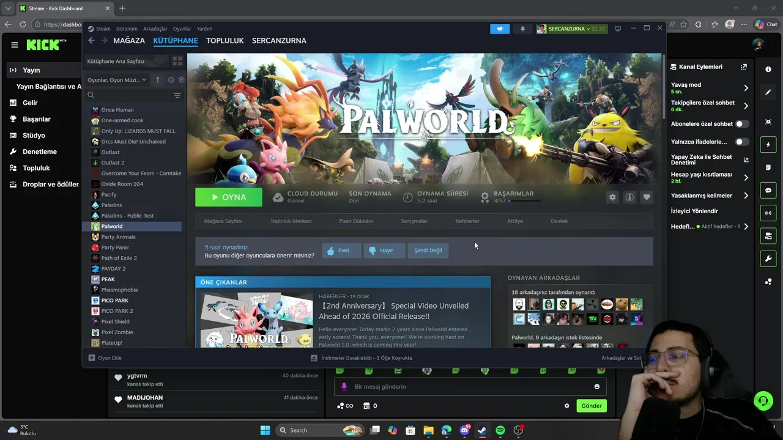Pop out the Kanal Eylemleri panel
The height and width of the screenshot is (440, 783).
744,67
